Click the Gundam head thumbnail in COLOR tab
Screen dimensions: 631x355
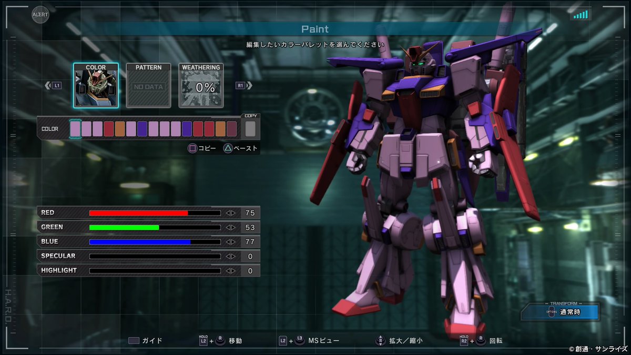(96, 88)
